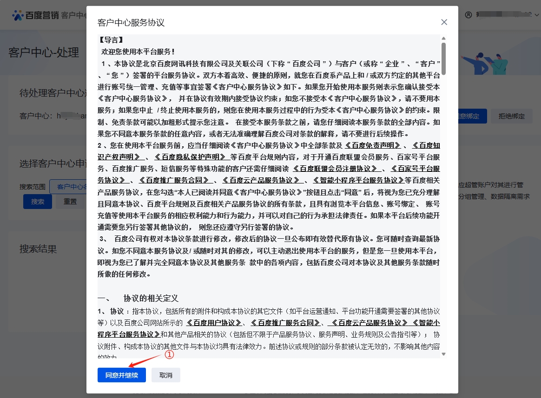The height and width of the screenshot is (398, 541).
Task: Close the 客户中心服务协议 dialog with the X
Action: [x=444, y=22]
